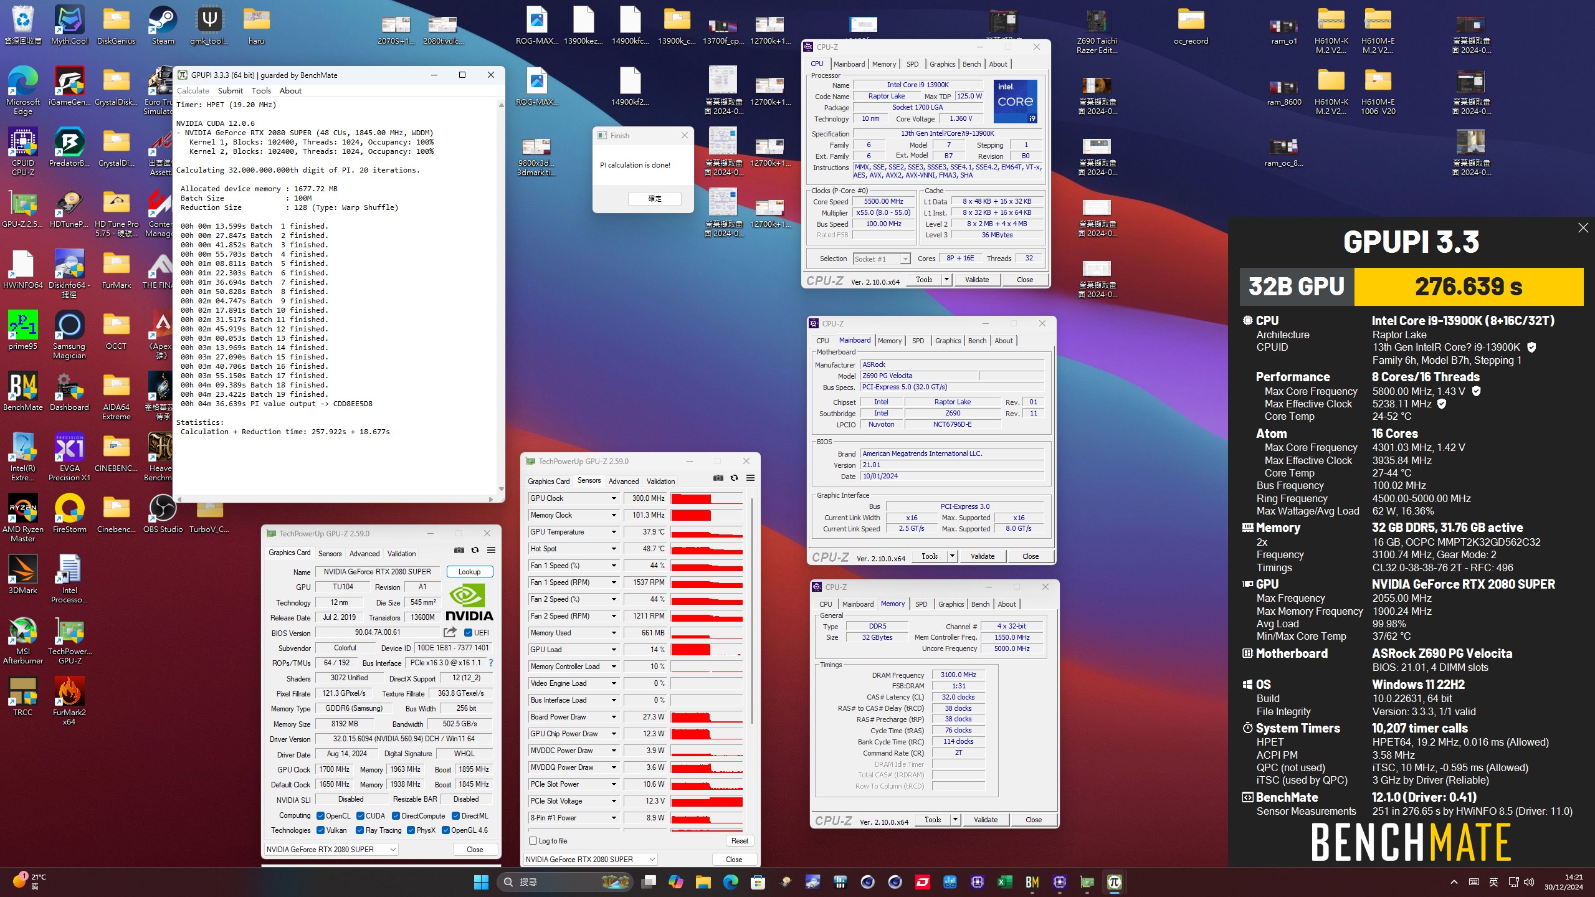The image size is (1595, 897).
Task: Click screenshot camera icon in GPU-Z Sensors window
Action: point(718,478)
